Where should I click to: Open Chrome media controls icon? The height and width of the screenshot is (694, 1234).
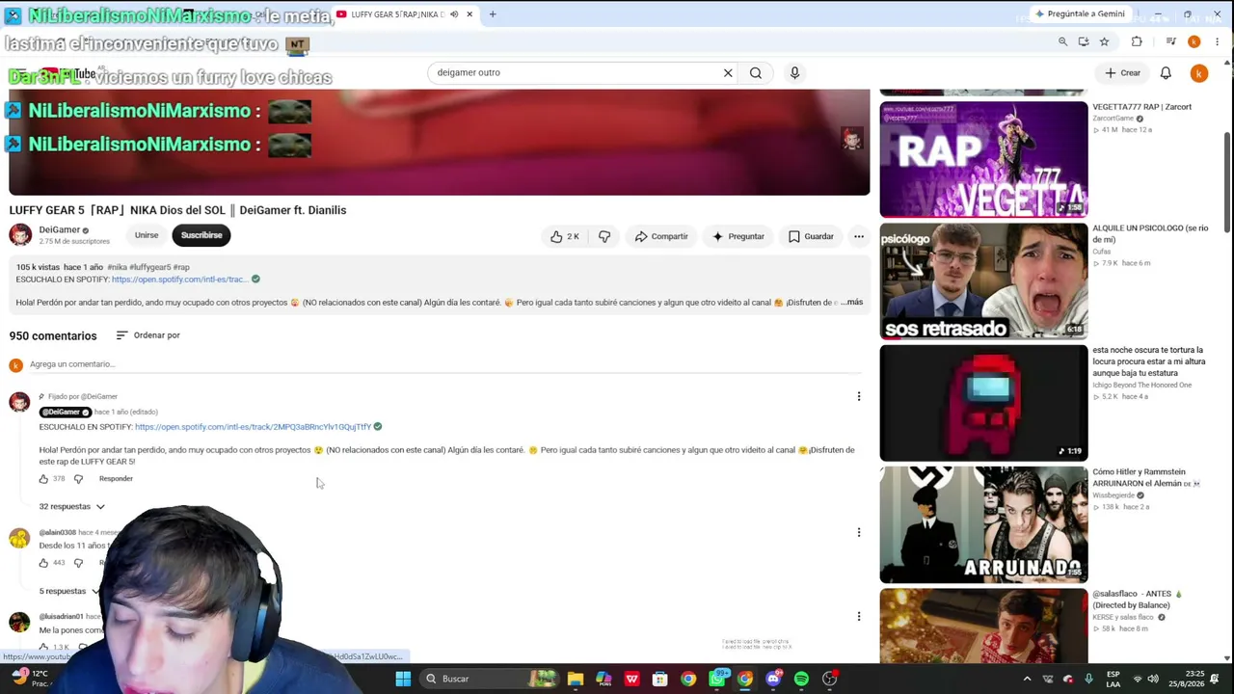(x=1170, y=41)
